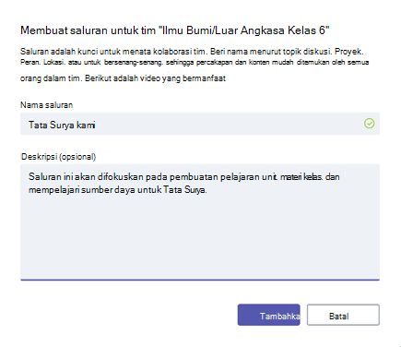Click the 'Deskripsi (opsional)' label

click(x=58, y=157)
